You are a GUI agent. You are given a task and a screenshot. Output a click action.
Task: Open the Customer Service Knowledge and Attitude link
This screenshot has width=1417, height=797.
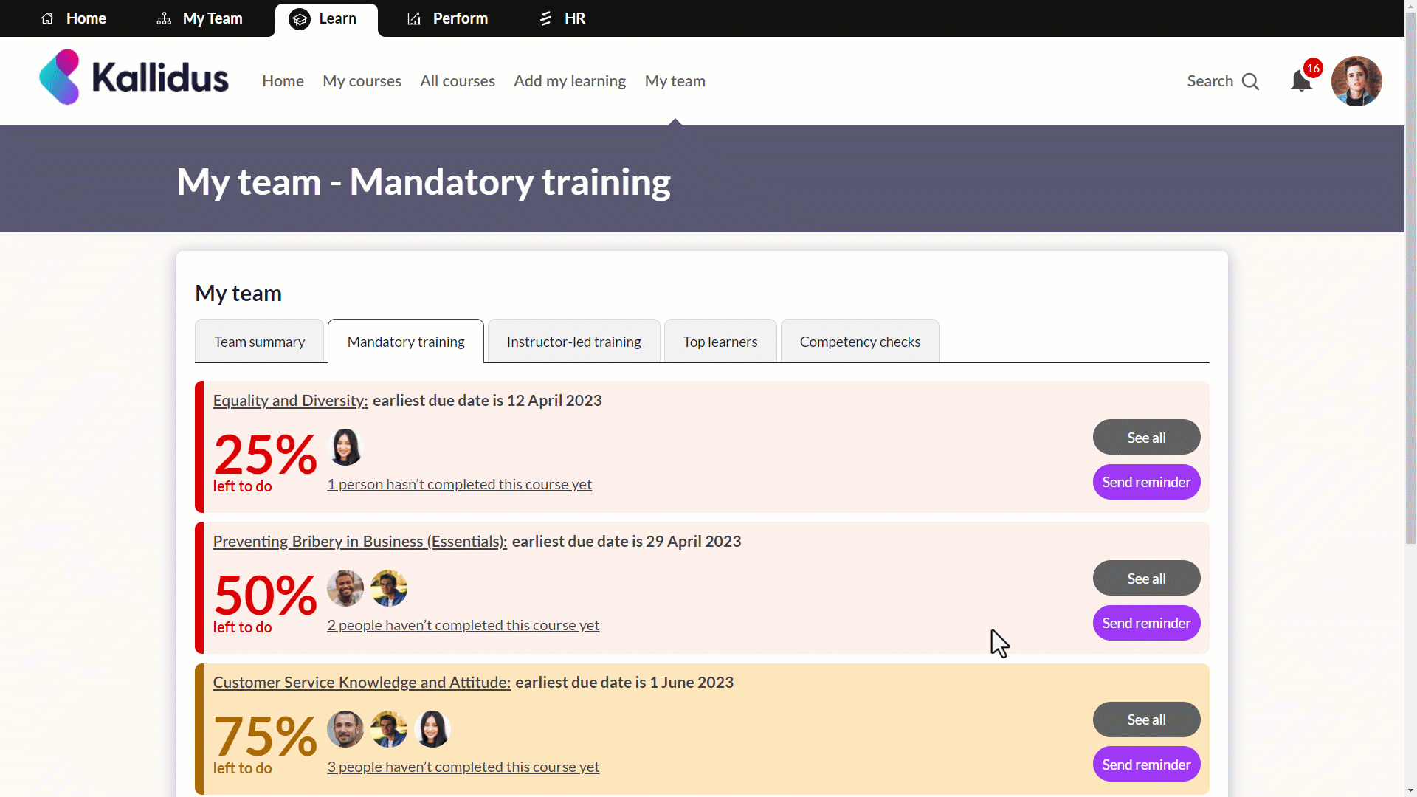click(x=362, y=683)
